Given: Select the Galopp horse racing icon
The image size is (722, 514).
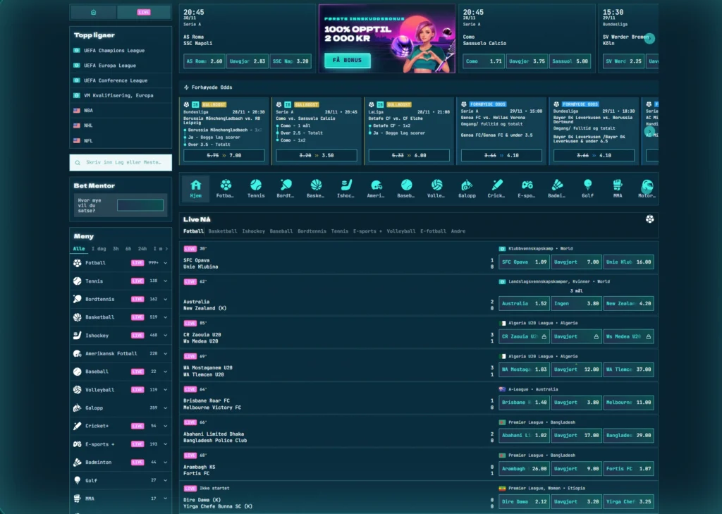Looking at the screenshot, I should pos(467,185).
